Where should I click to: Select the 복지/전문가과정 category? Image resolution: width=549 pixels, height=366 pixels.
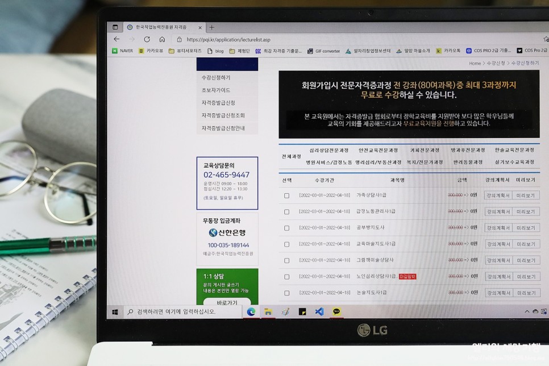(425, 163)
